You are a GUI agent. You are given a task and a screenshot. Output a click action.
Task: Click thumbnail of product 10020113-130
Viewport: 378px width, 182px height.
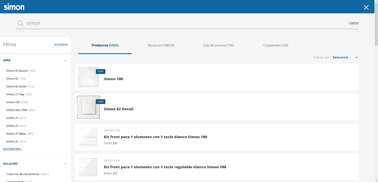pos(88,167)
